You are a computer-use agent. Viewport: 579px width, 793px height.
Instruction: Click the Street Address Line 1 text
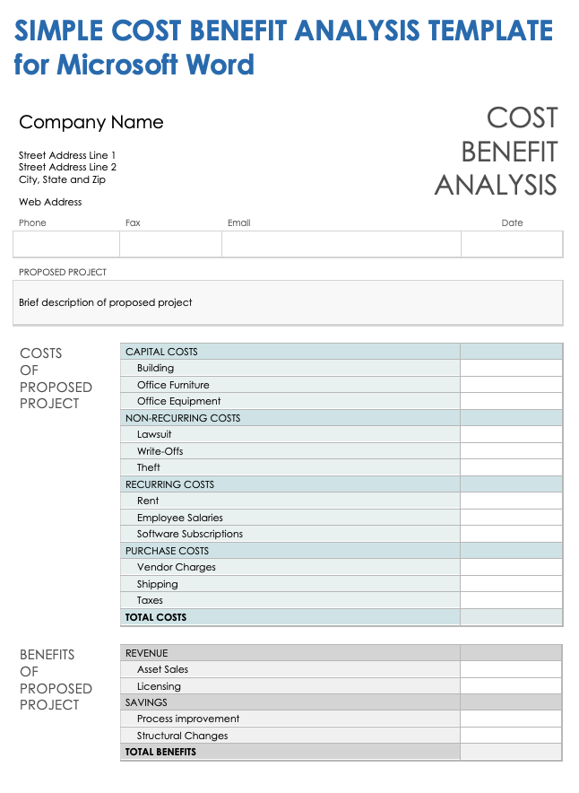[x=67, y=155]
